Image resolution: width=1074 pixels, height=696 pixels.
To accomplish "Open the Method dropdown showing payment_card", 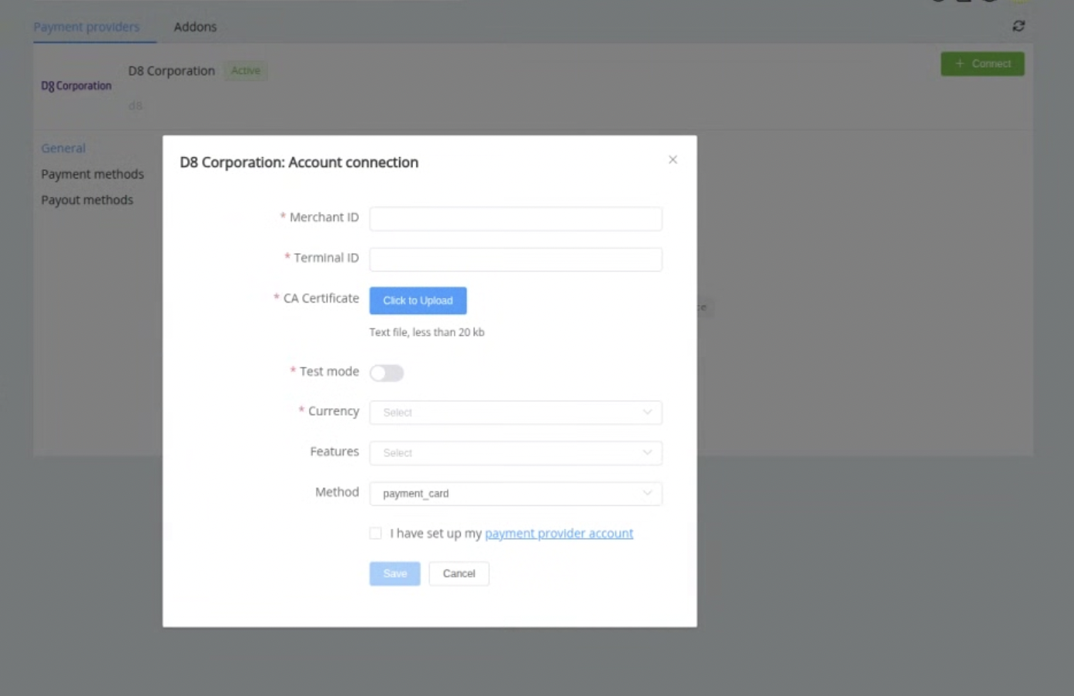I will tap(515, 494).
